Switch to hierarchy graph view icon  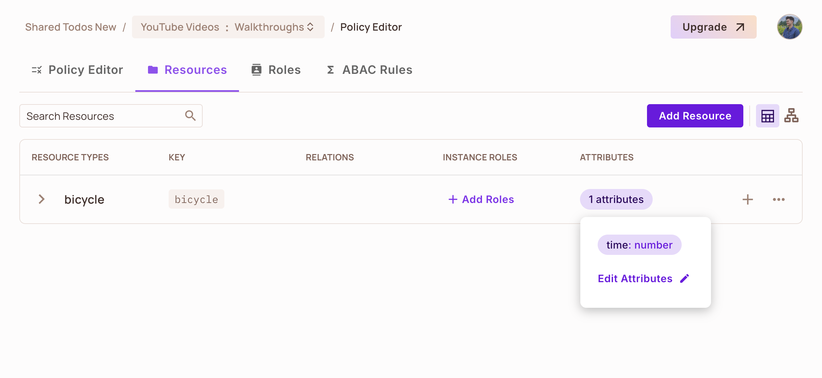[791, 116]
